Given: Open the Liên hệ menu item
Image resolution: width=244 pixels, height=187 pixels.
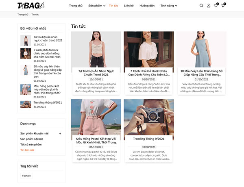Looking at the screenshot, I should click(129, 6).
